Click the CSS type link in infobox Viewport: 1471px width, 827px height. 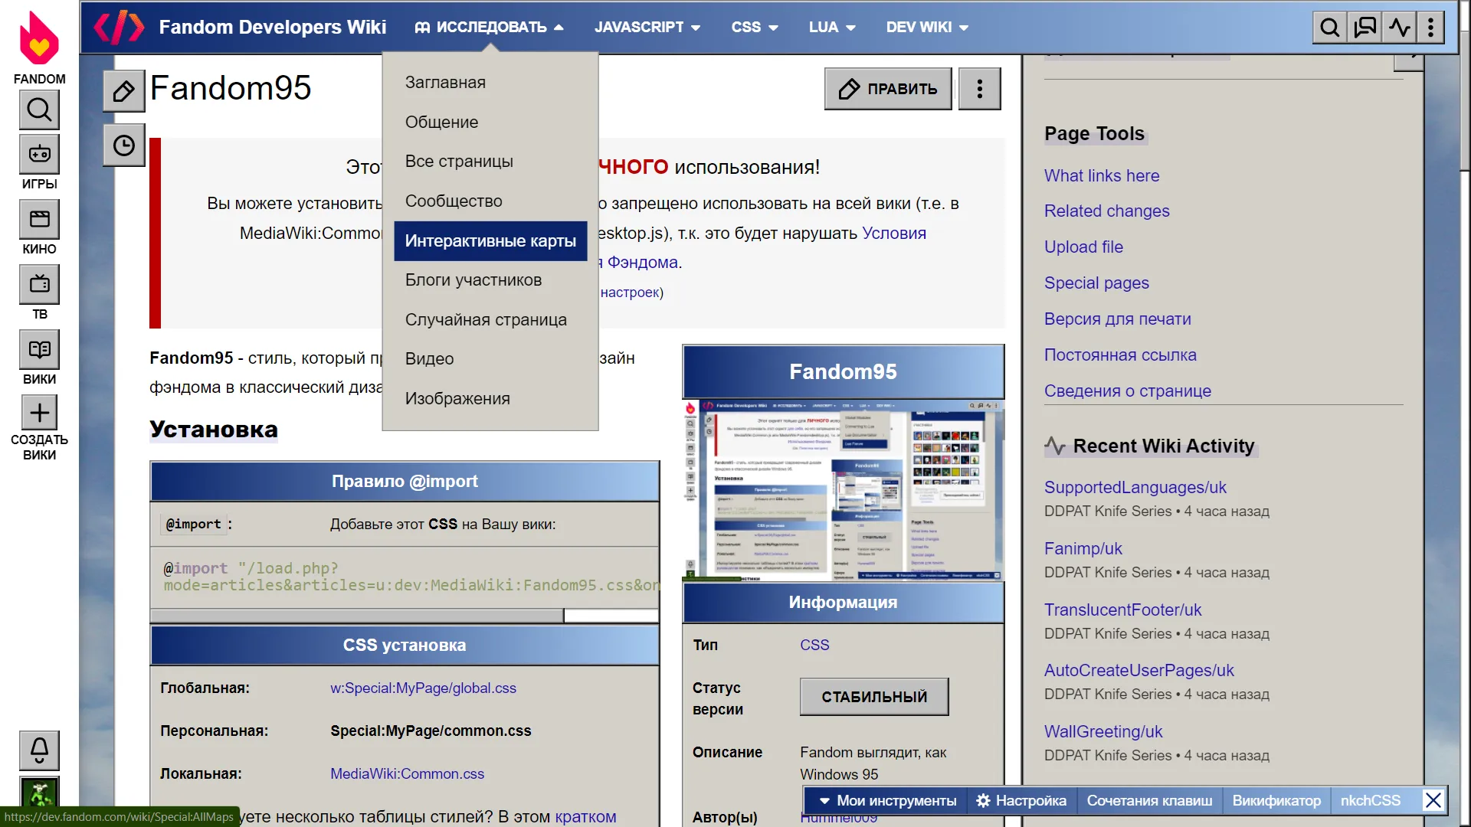[814, 645]
